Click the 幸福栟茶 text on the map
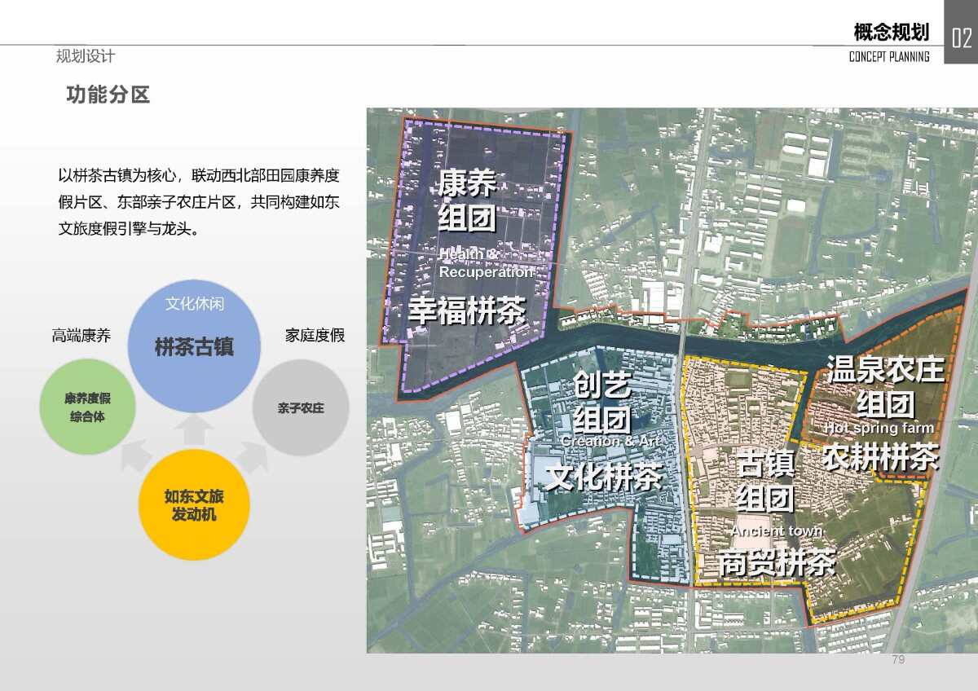Viewport: 978px width, 691px height. click(x=467, y=310)
